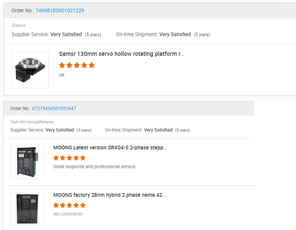This screenshot has height=230, width=296.
Task: Open MOONS Latest version SRX04-S product title
Action: (110, 148)
